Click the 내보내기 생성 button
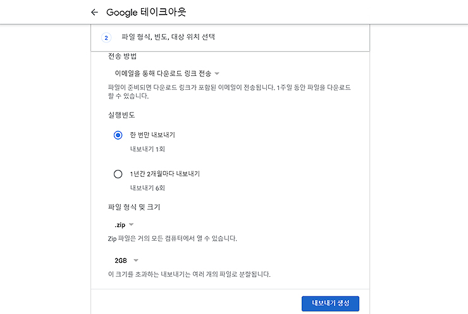This screenshot has height=314, width=468. (x=330, y=303)
